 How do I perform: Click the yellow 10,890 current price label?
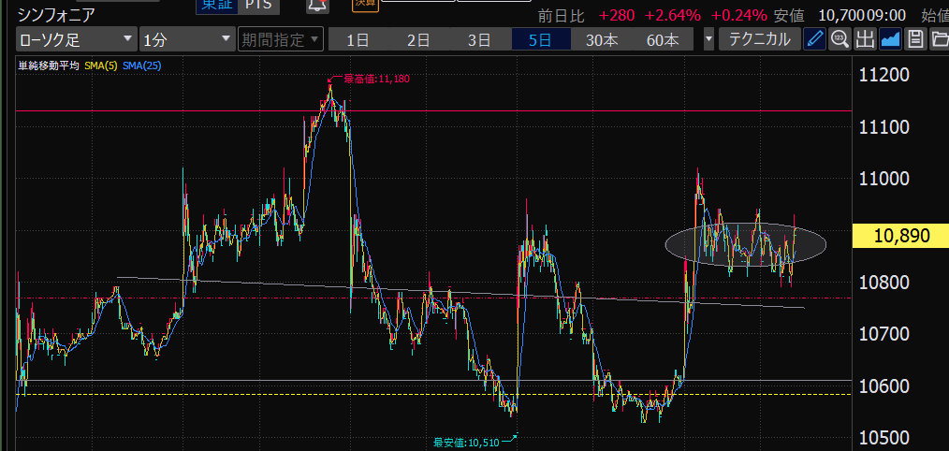point(900,236)
